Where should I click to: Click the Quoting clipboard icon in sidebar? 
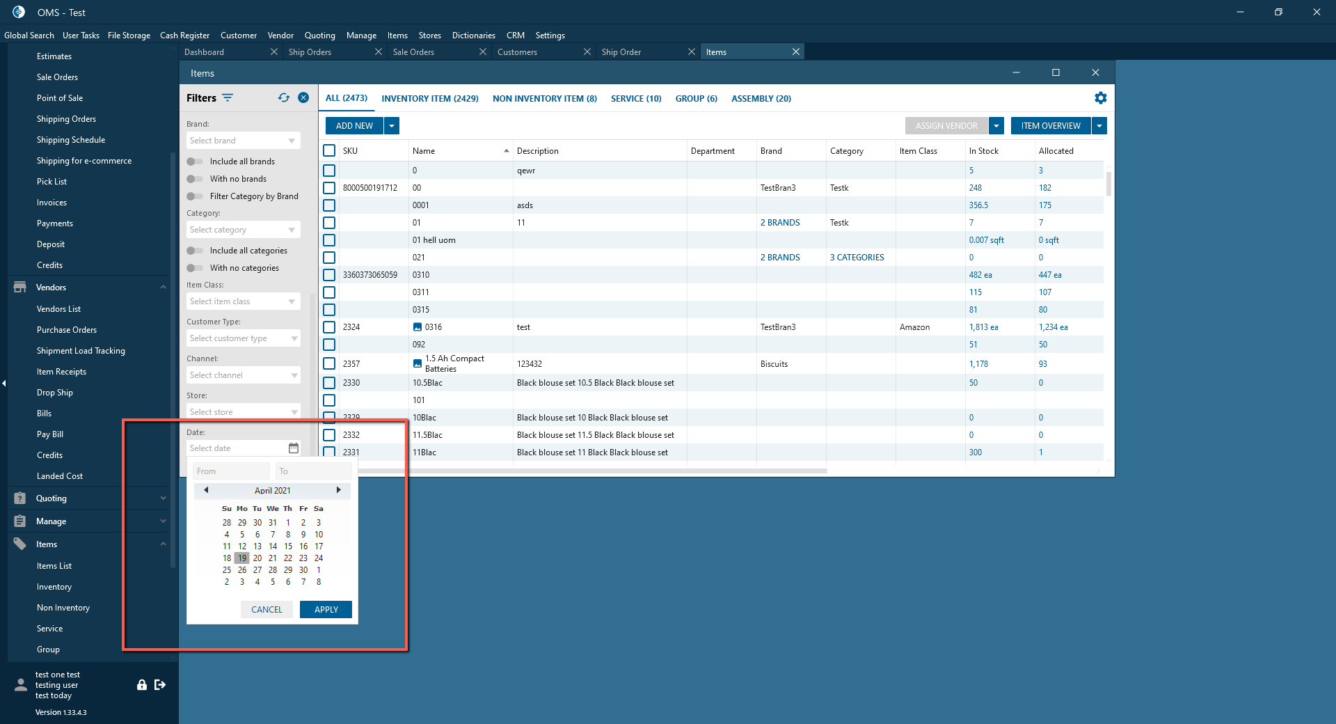pos(20,498)
